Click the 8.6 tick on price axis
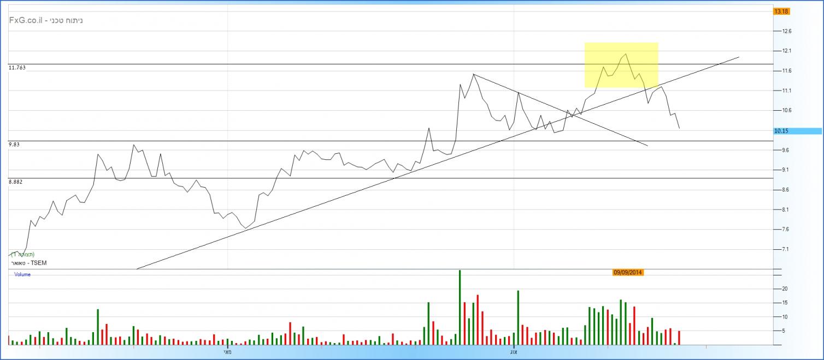 pos(787,190)
